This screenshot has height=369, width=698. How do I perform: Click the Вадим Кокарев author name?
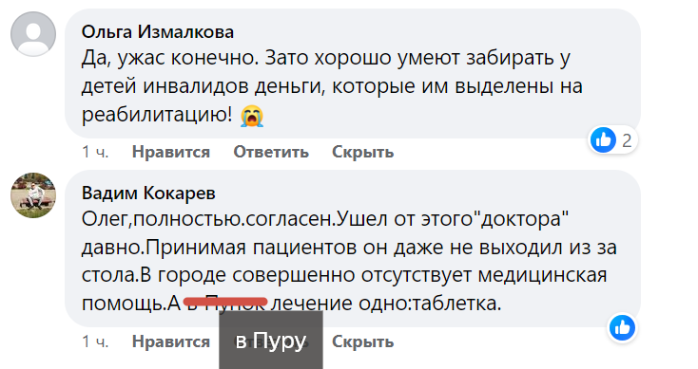pos(148,194)
